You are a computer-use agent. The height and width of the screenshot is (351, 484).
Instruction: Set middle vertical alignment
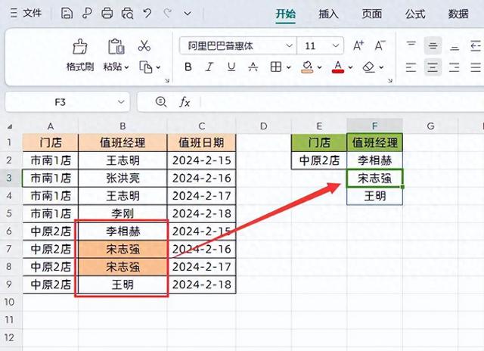click(x=433, y=46)
